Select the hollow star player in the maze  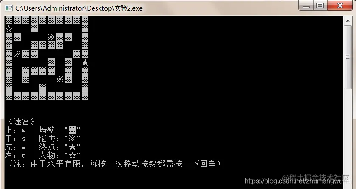click(9, 29)
